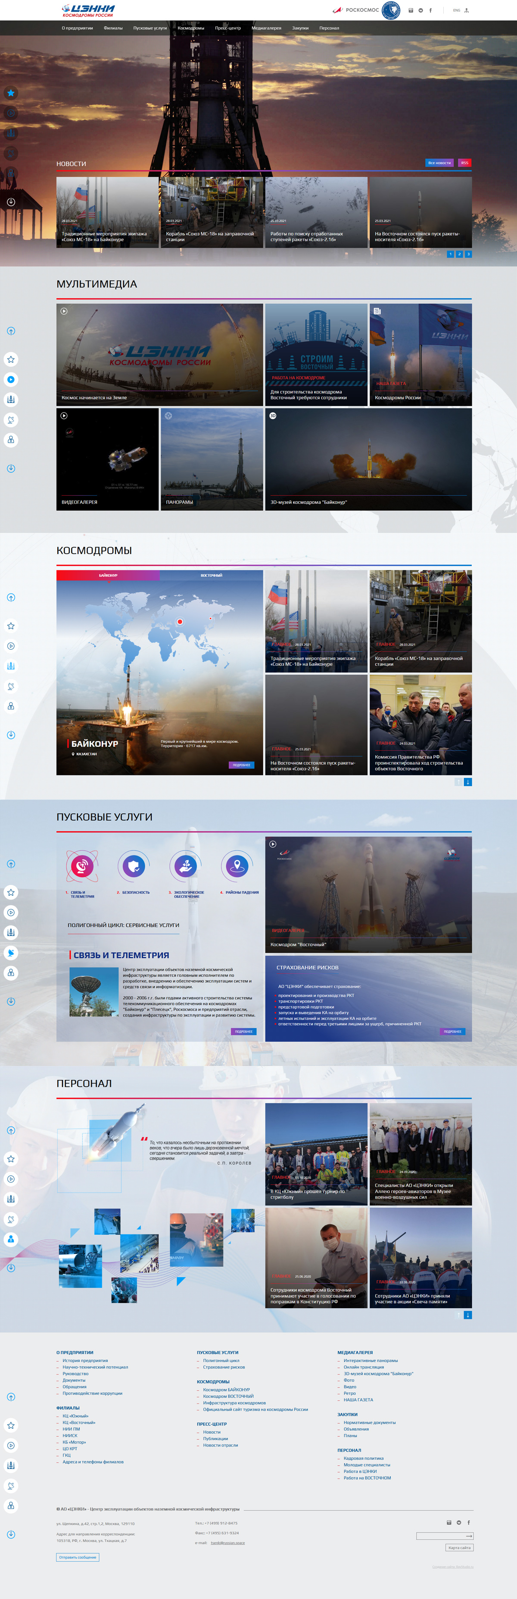
Task: Open the Для строительства космодрома Восточный tile
Action: pos(316,355)
